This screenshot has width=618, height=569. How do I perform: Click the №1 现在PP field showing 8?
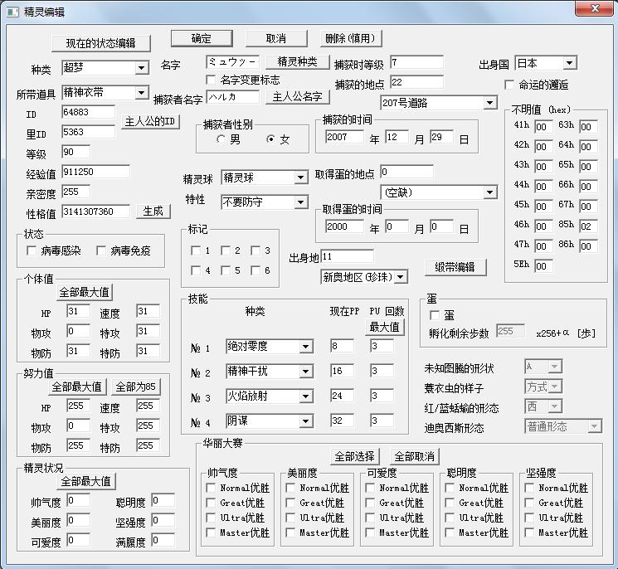pyautogui.click(x=342, y=346)
